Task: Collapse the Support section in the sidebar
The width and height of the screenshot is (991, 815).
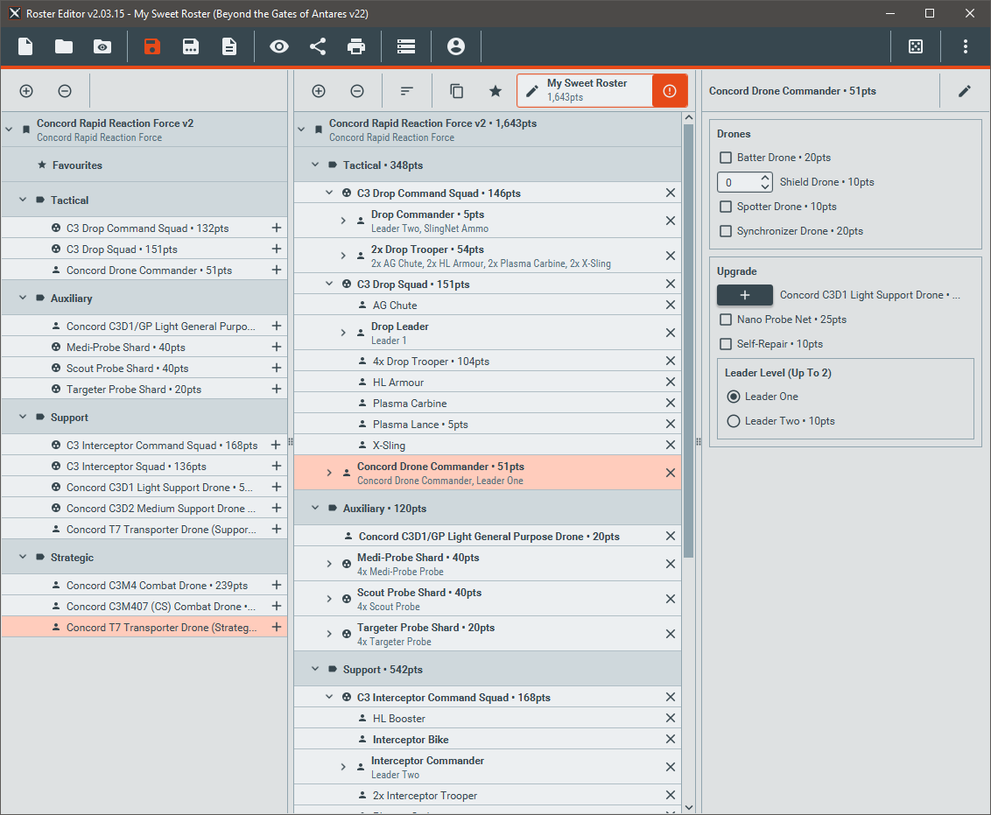Action: click(21, 417)
